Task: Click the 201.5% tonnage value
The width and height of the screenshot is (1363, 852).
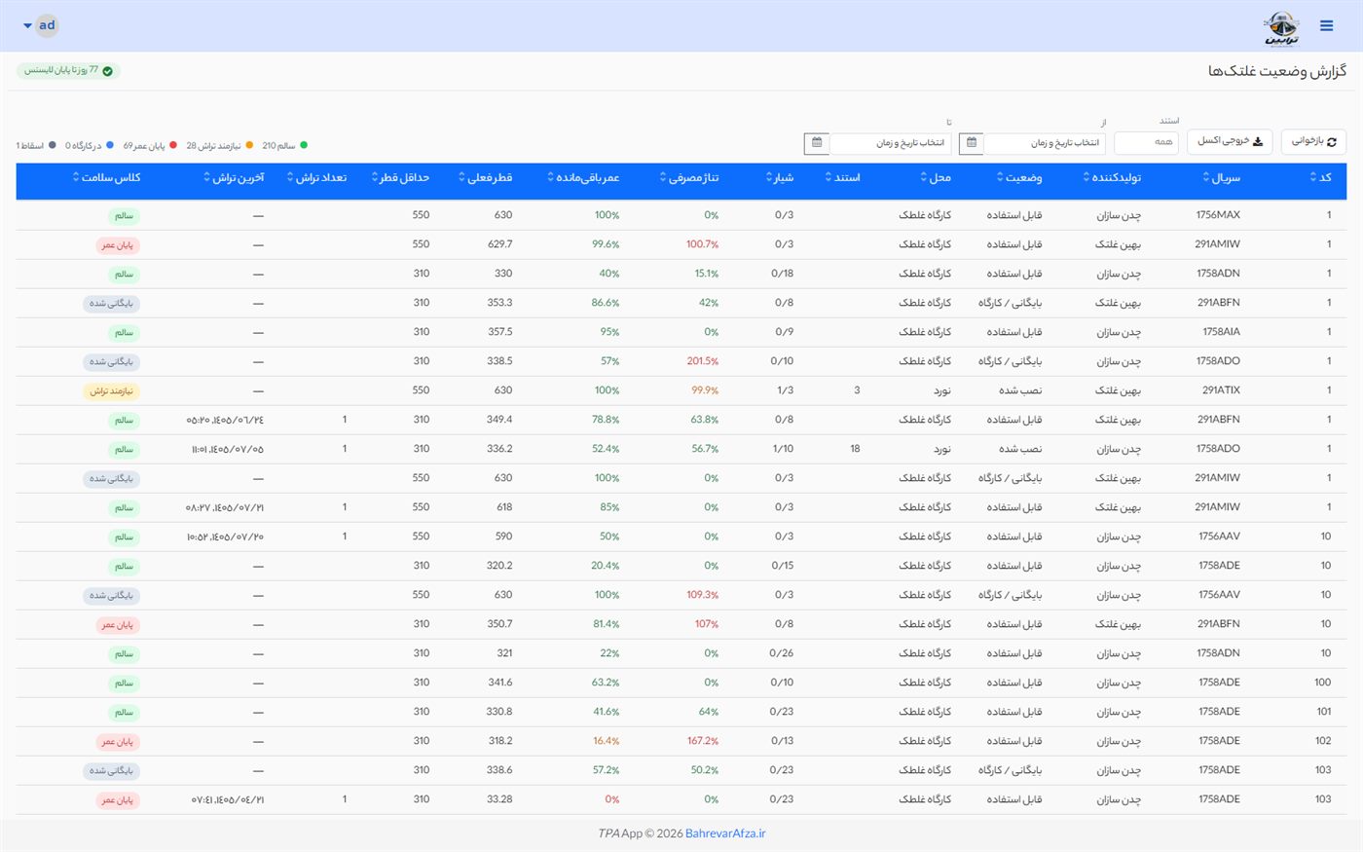Action: click(x=703, y=361)
